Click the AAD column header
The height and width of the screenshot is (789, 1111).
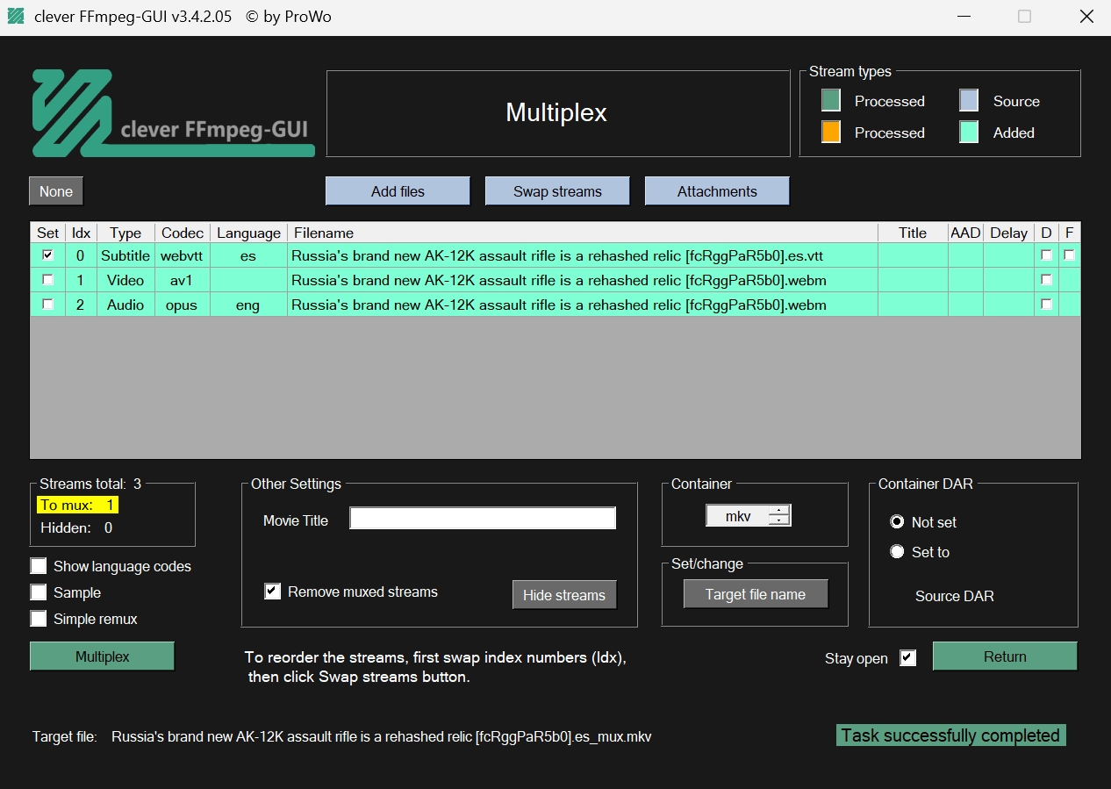[x=965, y=233]
